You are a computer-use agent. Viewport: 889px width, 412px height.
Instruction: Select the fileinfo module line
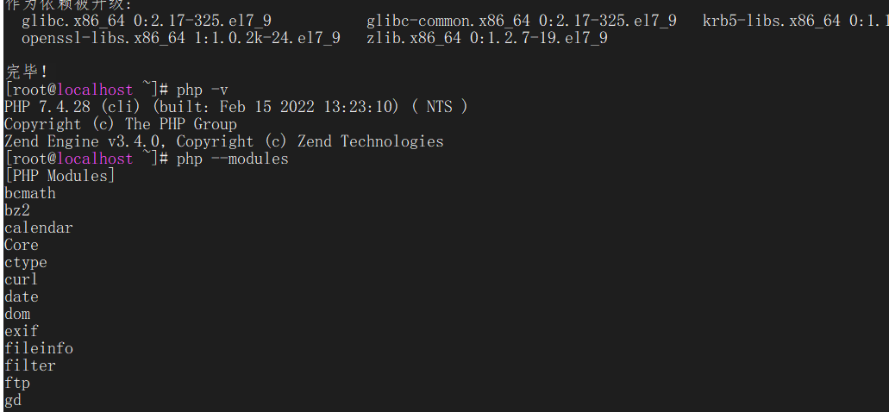39,348
